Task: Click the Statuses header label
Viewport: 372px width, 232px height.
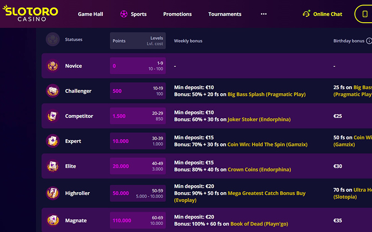Action: pos(73,39)
